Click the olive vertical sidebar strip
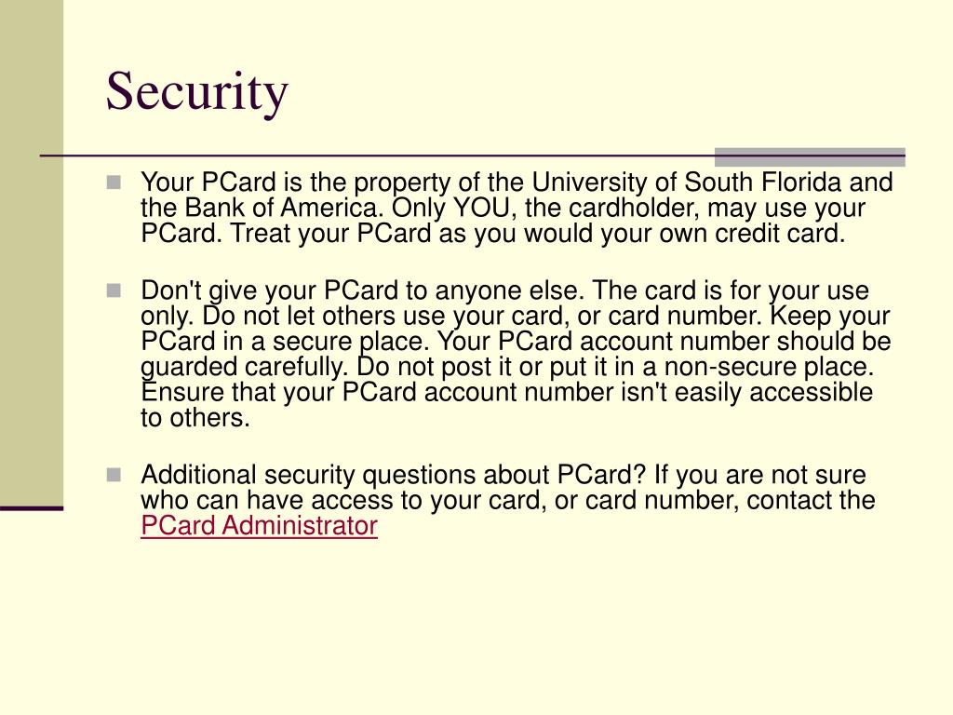The image size is (953, 715). (x=32, y=252)
